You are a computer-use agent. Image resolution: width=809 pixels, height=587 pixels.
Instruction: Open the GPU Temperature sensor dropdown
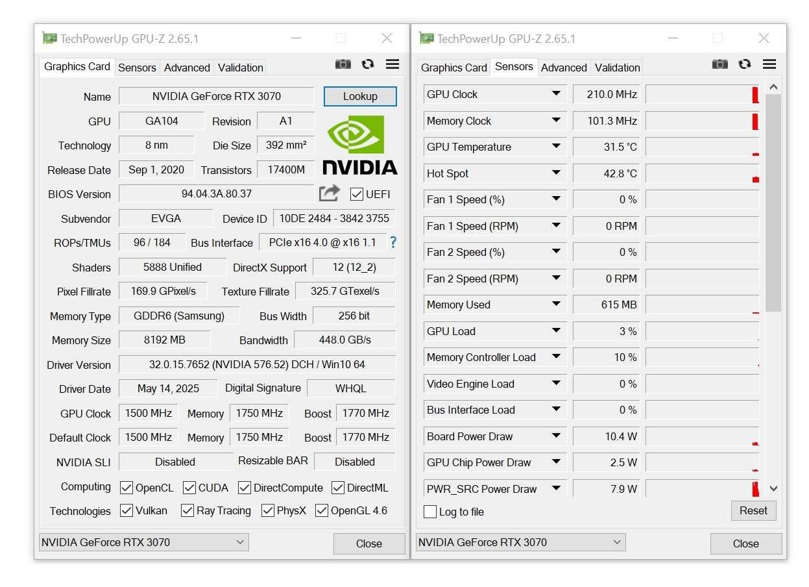coord(556,147)
